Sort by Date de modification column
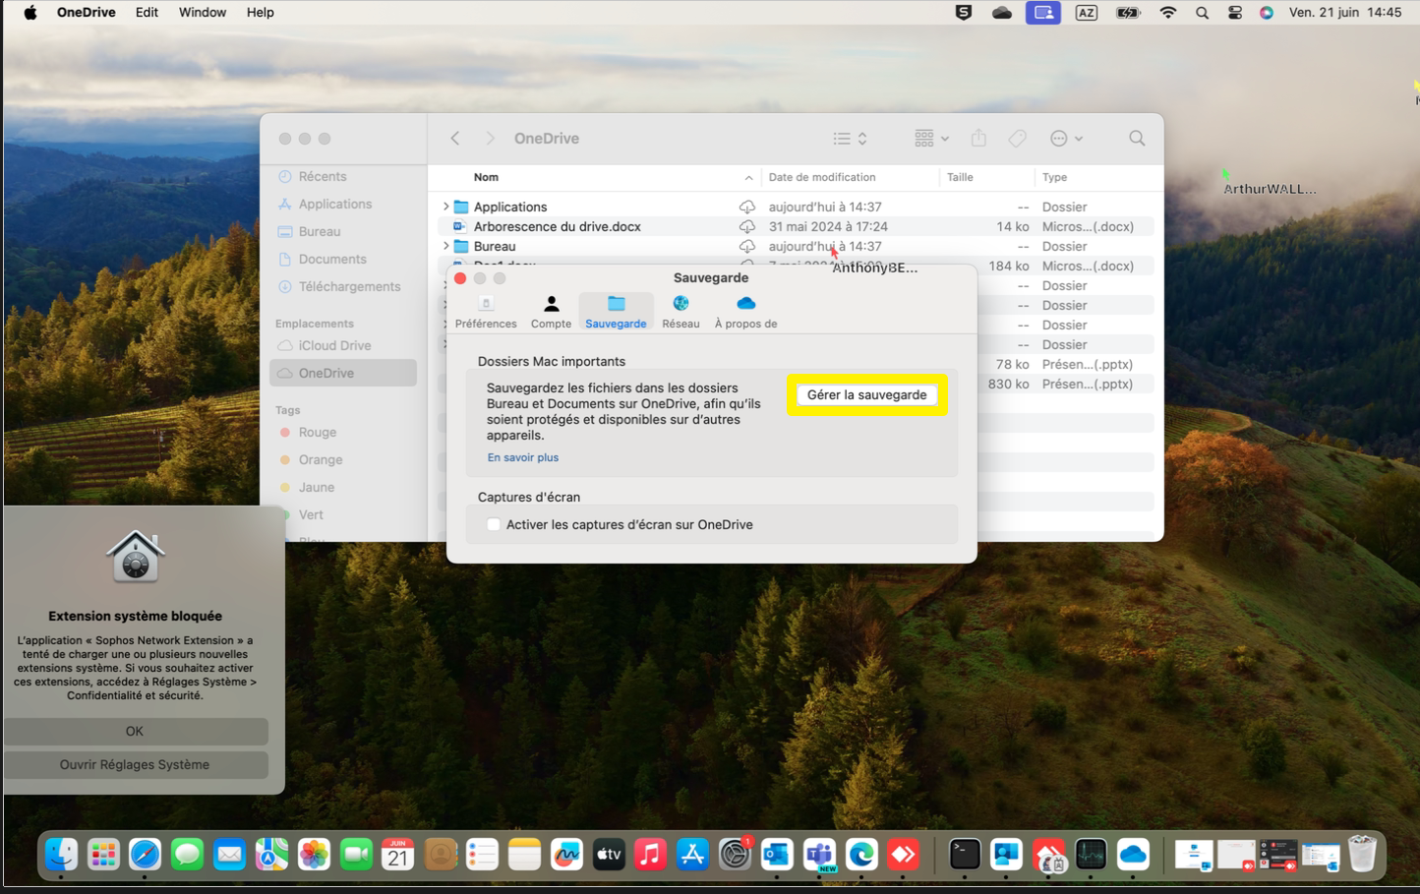This screenshot has height=894, width=1420. (x=822, y=177)
